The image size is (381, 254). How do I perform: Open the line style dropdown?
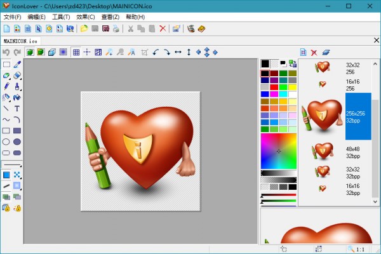(x=11, y=164)
